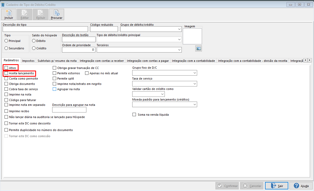Enable Imprime nota em separado

click(6, 105)
